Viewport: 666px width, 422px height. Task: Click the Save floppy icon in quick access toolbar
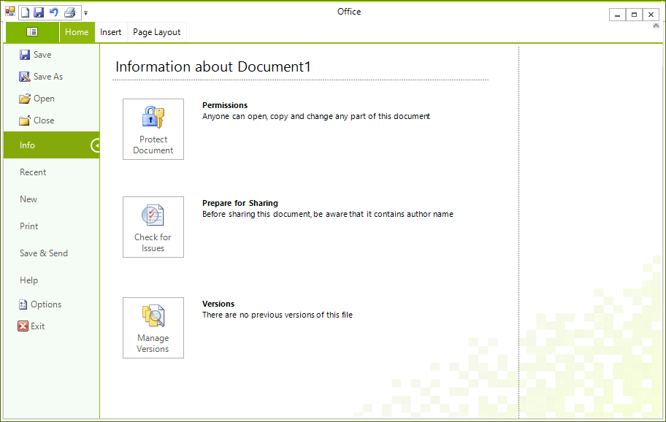tap(39, 12)
